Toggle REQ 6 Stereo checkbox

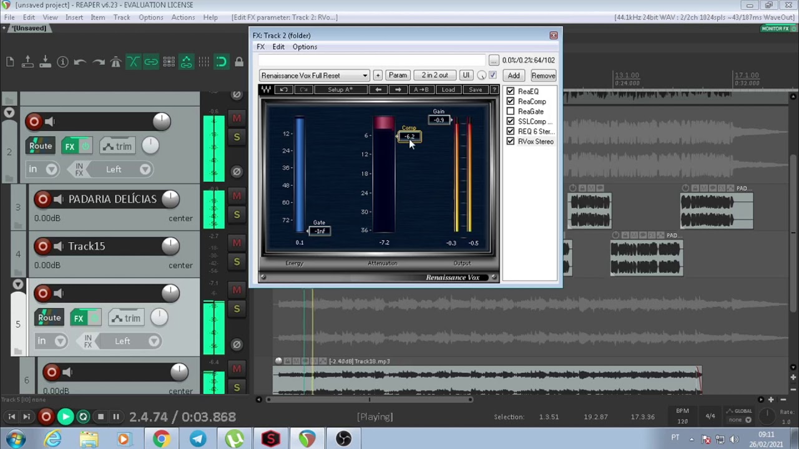tap(511, 132)
